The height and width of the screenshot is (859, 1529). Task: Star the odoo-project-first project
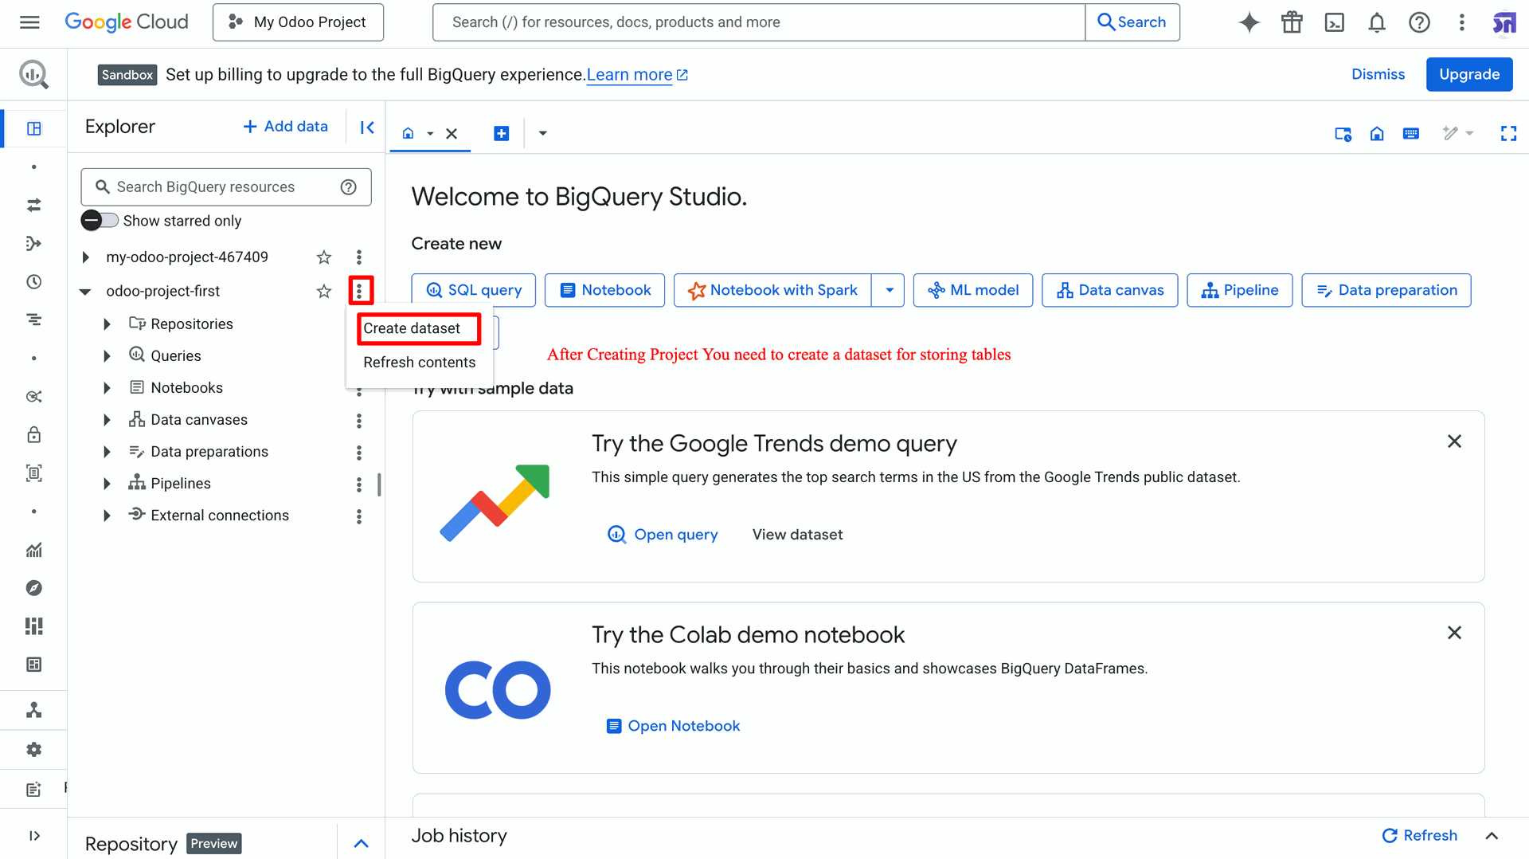[x=323, y=292]
